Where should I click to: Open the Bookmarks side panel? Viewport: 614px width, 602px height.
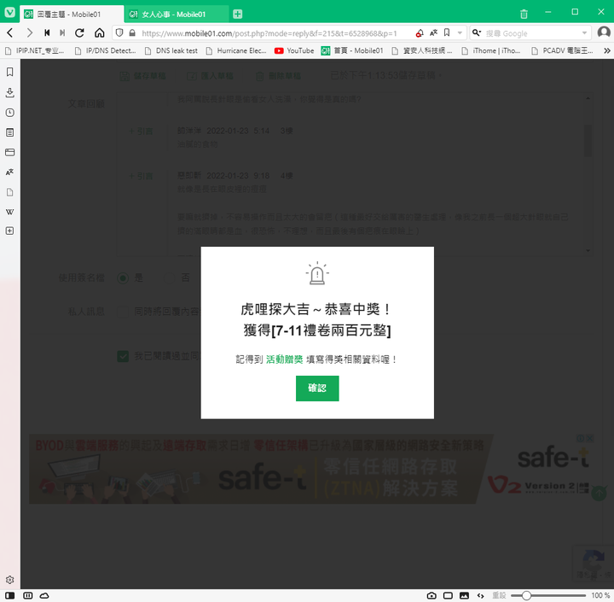[x=9, y=72]
